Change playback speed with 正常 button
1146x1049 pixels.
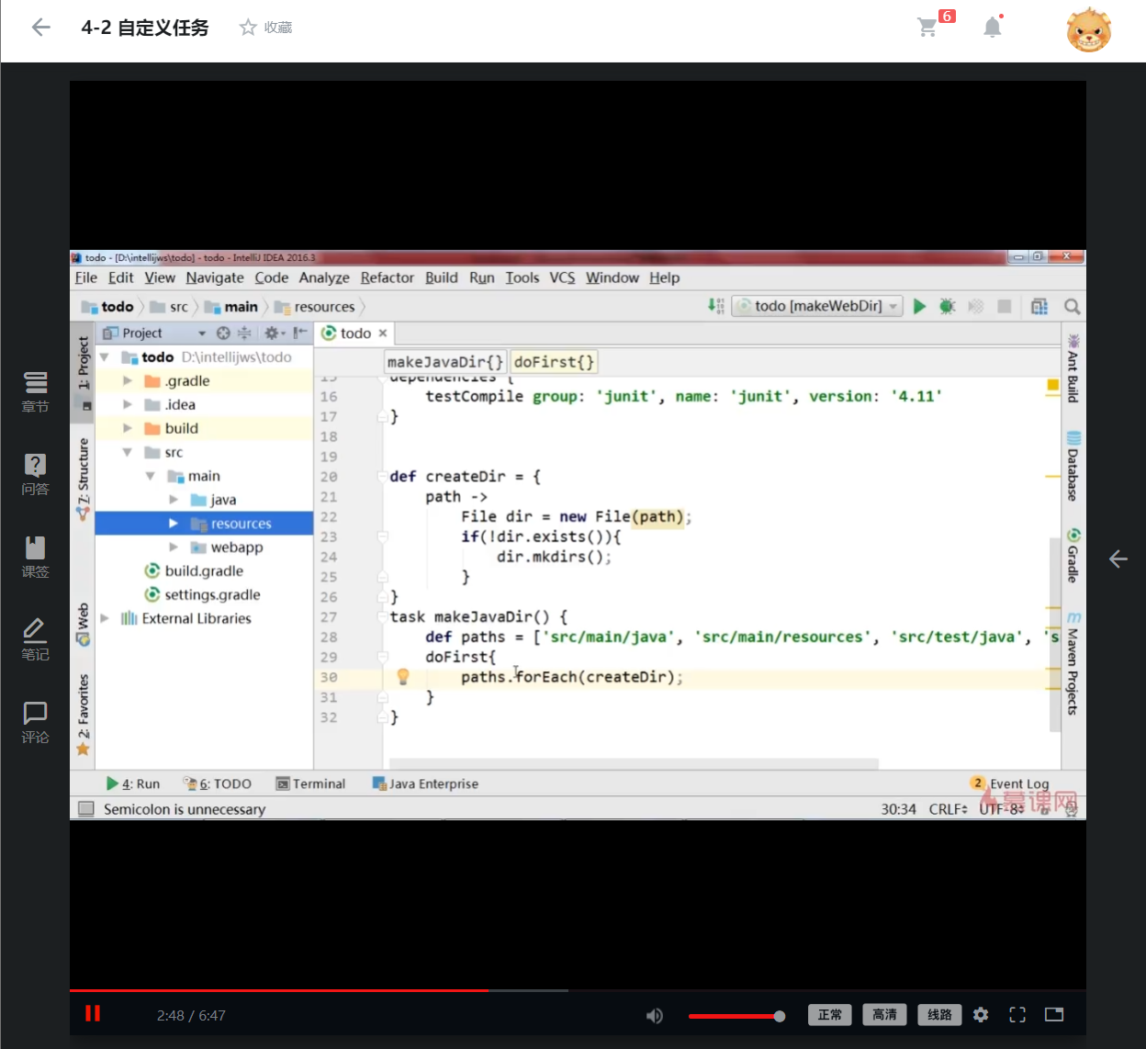[830, 1015]
